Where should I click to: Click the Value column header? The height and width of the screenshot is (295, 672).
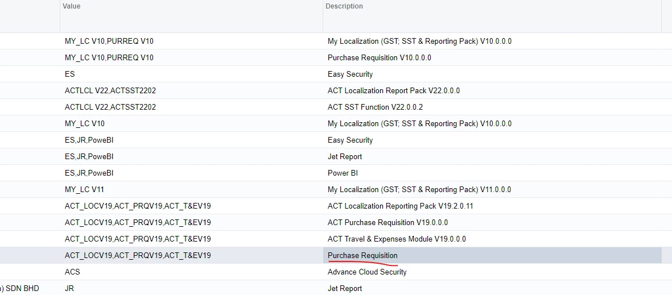[191, 16]
